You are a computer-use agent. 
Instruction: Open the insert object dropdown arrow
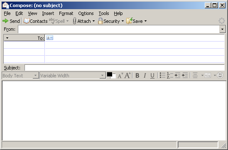215,75
